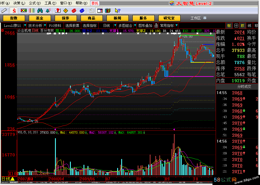Expand the 多图组合 dropdown arrow
This screenshot has width=260, height=185.
(135, 25)
